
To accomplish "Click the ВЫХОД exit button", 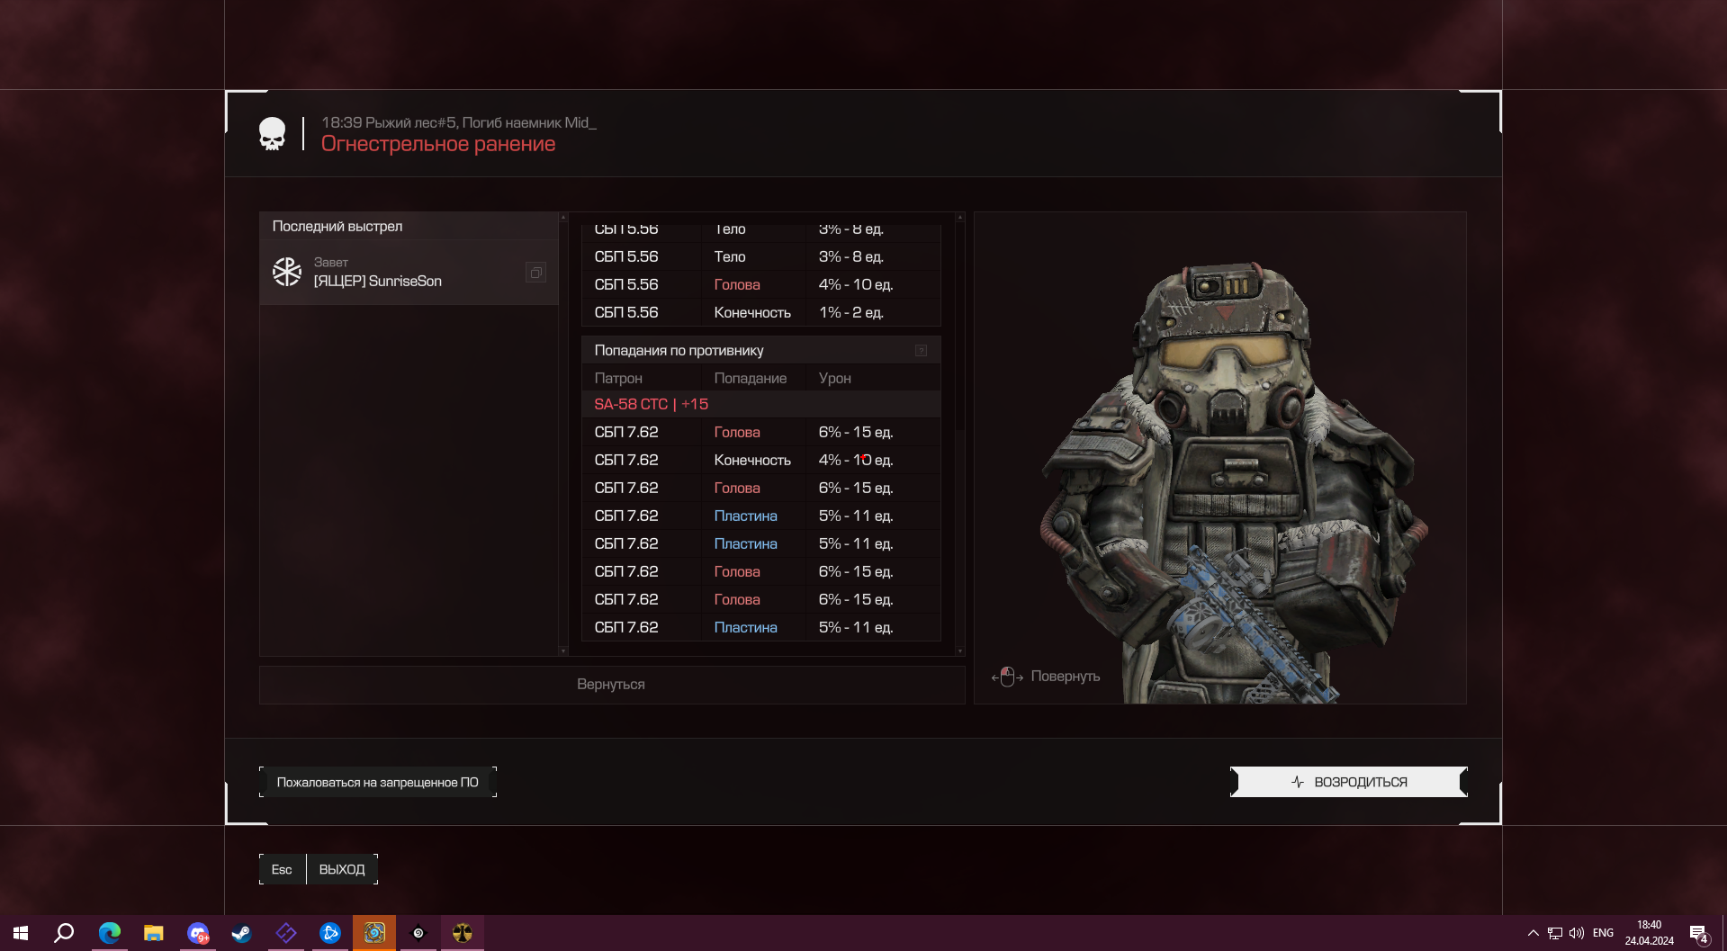I will tap(342, 869).
